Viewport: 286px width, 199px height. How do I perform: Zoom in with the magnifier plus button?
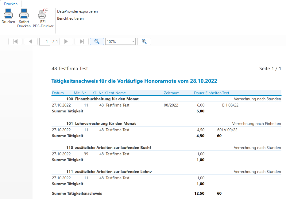point(144,41)
